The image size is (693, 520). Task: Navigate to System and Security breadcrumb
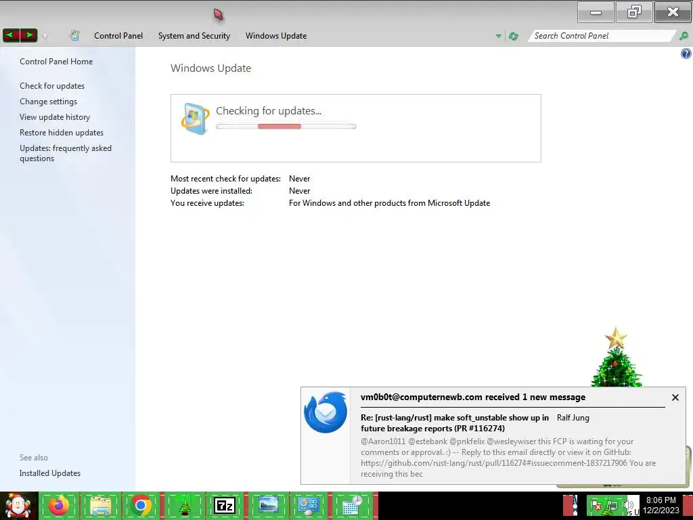194,36
